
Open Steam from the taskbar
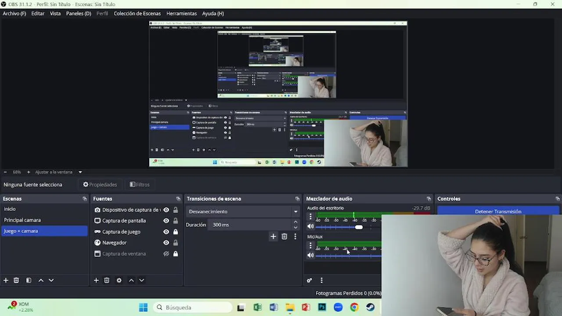pyautogui.click(x=370, y=307)
